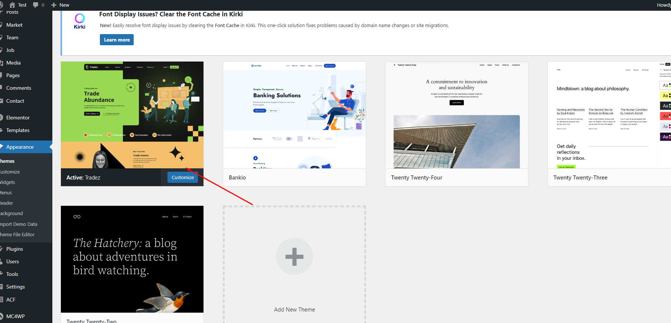The height and width of the screenshot is (323, 671).
Task: Click Theme File Editor submenu link
Action: [x=17, y=234]
